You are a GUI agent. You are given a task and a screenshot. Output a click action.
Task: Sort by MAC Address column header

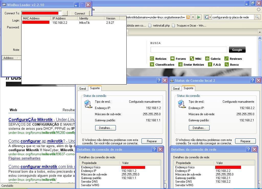tap(36, 18)
